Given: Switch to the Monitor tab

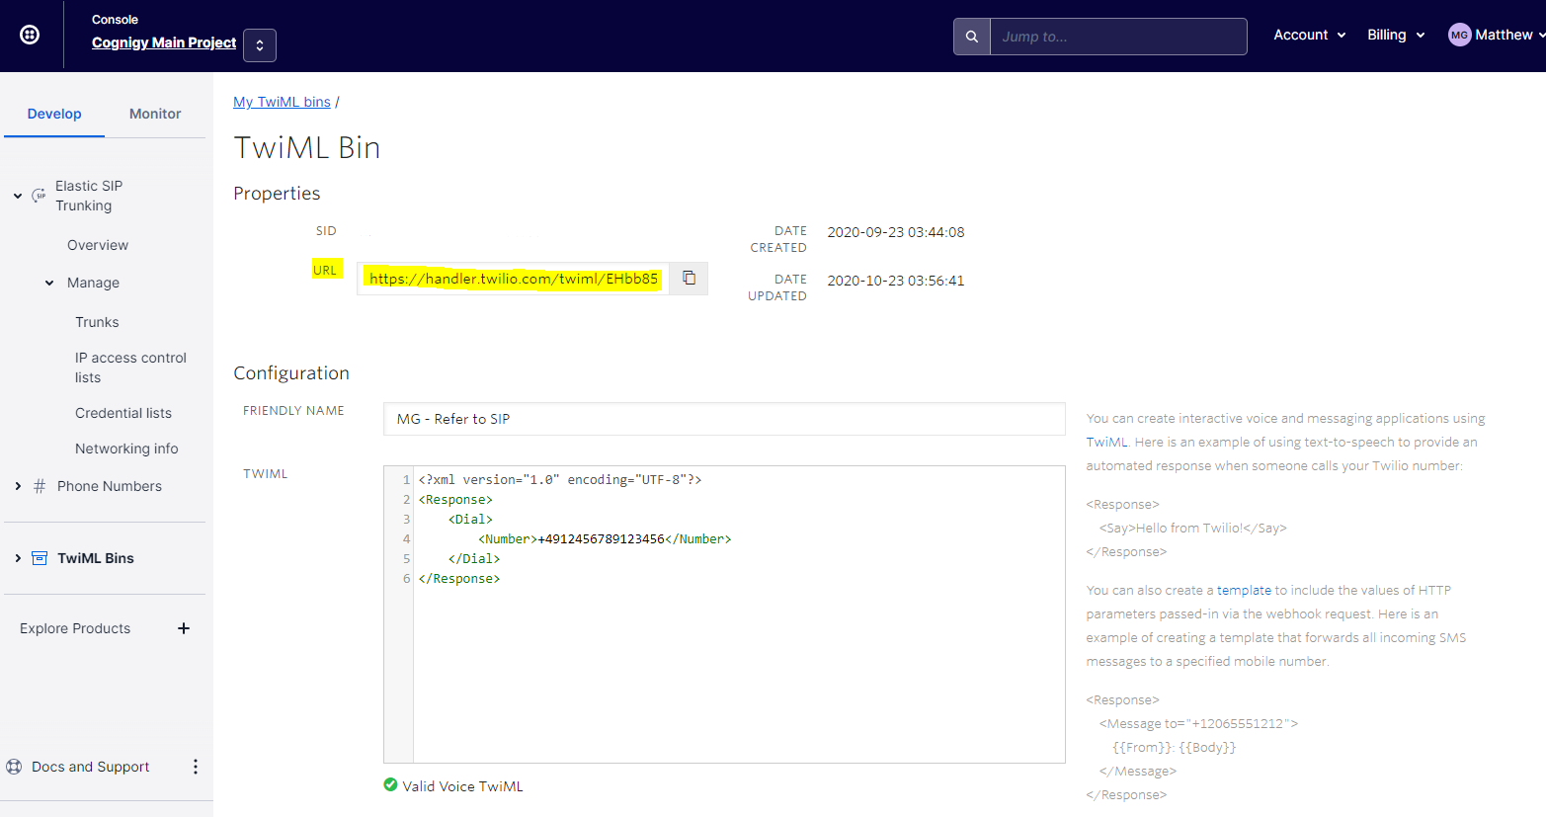Looking at the screenshot, I should 155,114.
